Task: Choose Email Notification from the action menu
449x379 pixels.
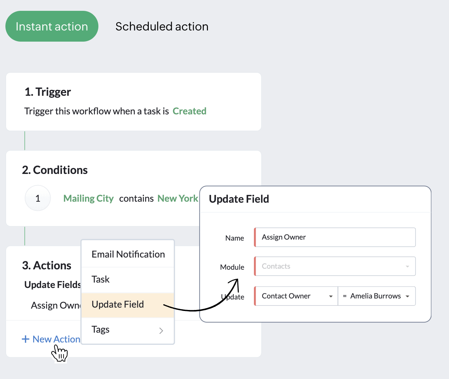Action: [x=128, y=254]
